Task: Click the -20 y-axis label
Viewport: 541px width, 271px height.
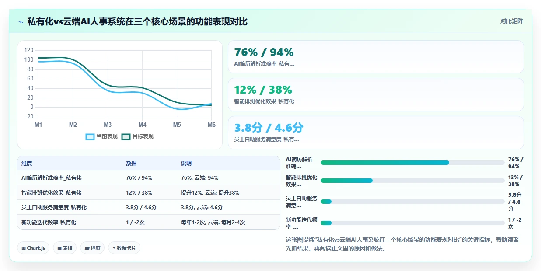Action: point(29,117)
